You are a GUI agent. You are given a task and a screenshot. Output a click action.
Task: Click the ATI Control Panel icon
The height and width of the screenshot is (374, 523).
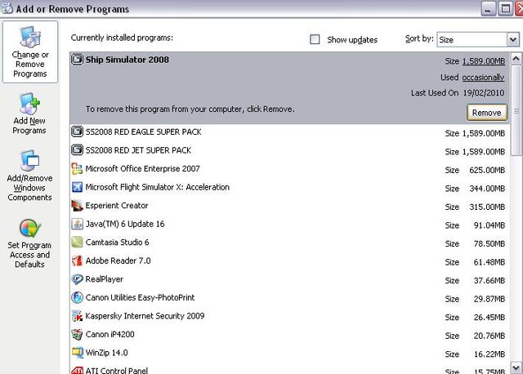[77, 370]
